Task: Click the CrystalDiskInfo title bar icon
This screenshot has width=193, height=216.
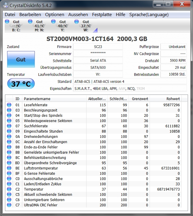Action: [6, 5]
